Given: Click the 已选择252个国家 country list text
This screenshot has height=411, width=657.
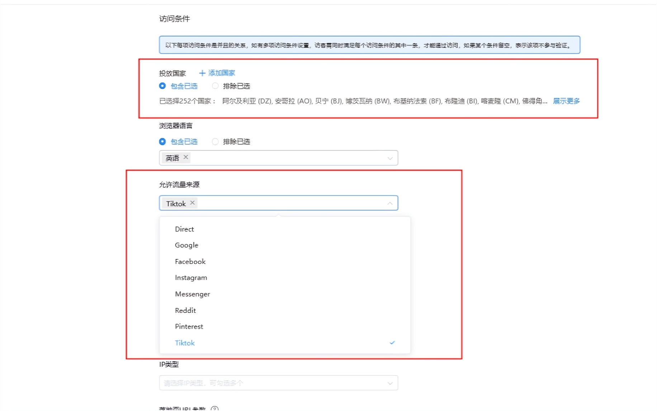Looking at the screenshot, I should click(353, 101).
